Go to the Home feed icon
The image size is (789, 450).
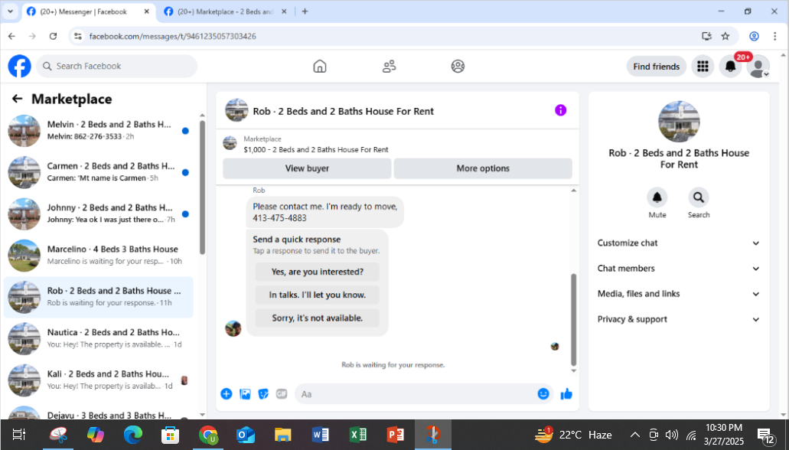click(x=320, y=66)
